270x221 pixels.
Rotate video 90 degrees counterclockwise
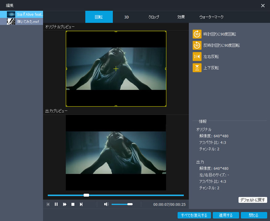pos(197,45)
